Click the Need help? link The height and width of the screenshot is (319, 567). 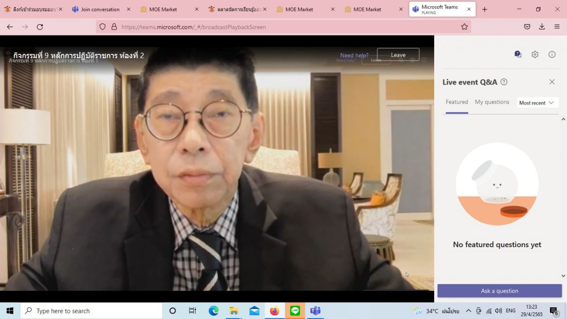[x=354, y=55]
